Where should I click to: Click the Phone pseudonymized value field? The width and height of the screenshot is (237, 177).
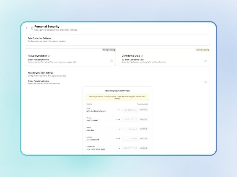(x=130, y=119)
